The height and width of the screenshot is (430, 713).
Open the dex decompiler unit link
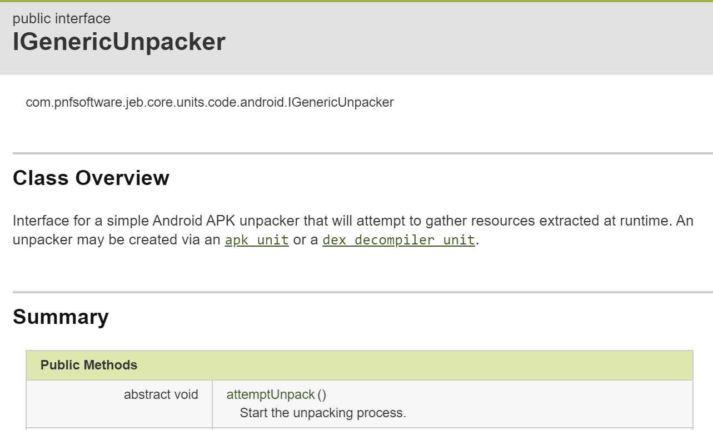pos(398,241)
